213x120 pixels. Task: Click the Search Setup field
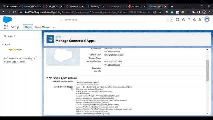pos(101,20)
